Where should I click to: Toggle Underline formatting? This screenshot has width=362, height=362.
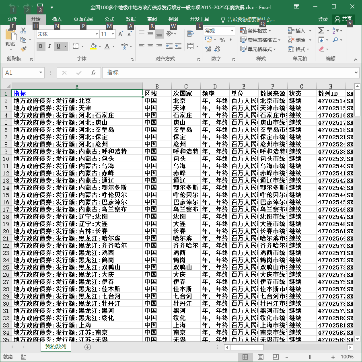pyautogui.click(x=58, y=46)
